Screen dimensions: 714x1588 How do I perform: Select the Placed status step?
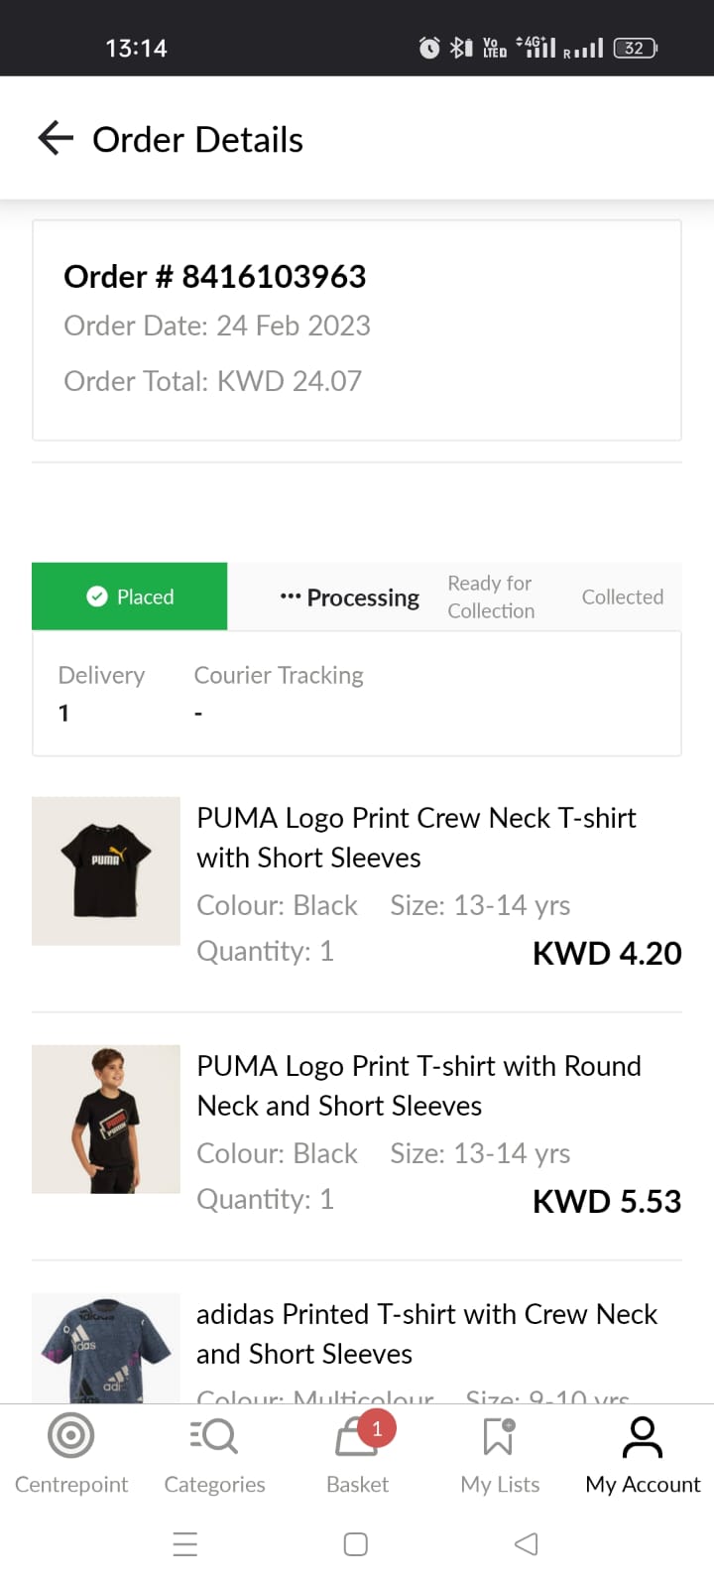coord(130,596)
